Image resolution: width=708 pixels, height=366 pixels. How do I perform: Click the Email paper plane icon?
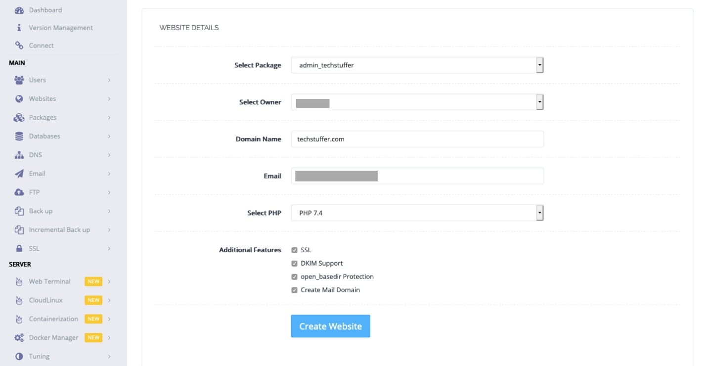click(19, 174)
